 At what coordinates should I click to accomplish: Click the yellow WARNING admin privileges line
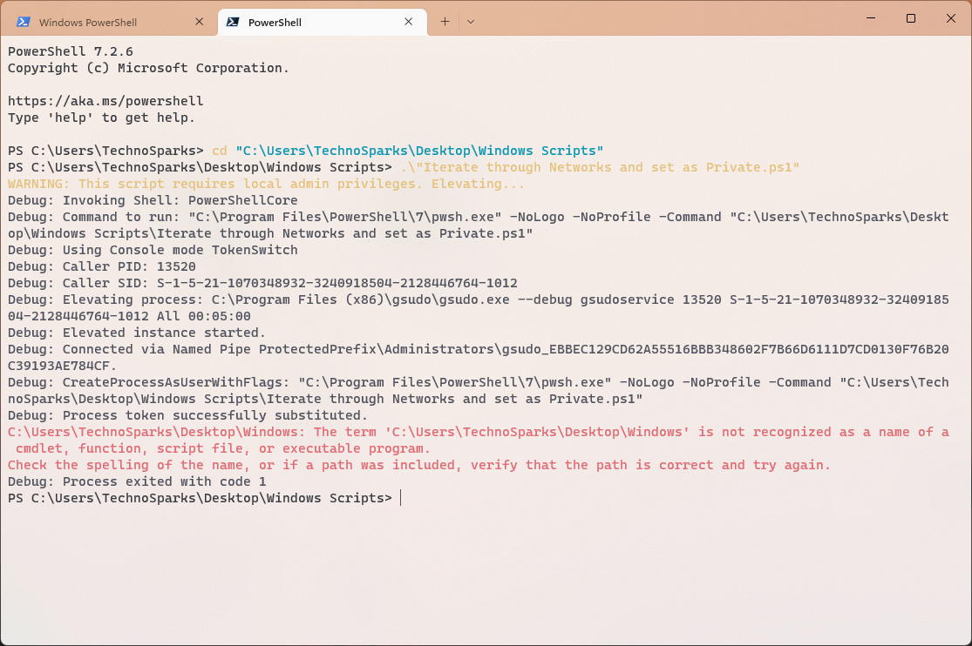point(266,184)
